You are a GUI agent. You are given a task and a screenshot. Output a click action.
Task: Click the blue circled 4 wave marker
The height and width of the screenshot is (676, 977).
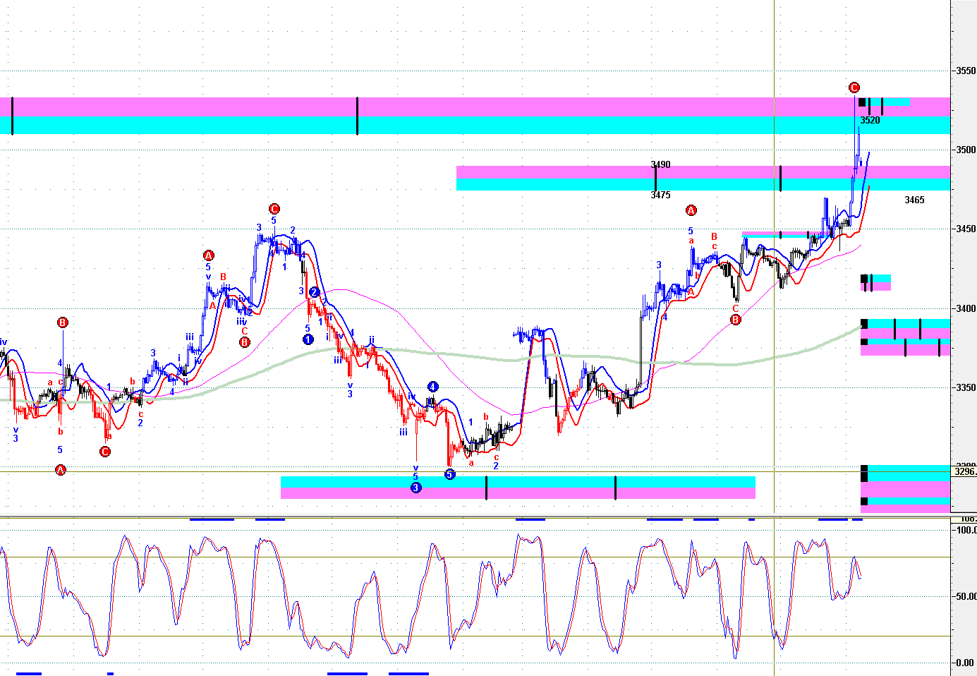[x=433, y=387]
